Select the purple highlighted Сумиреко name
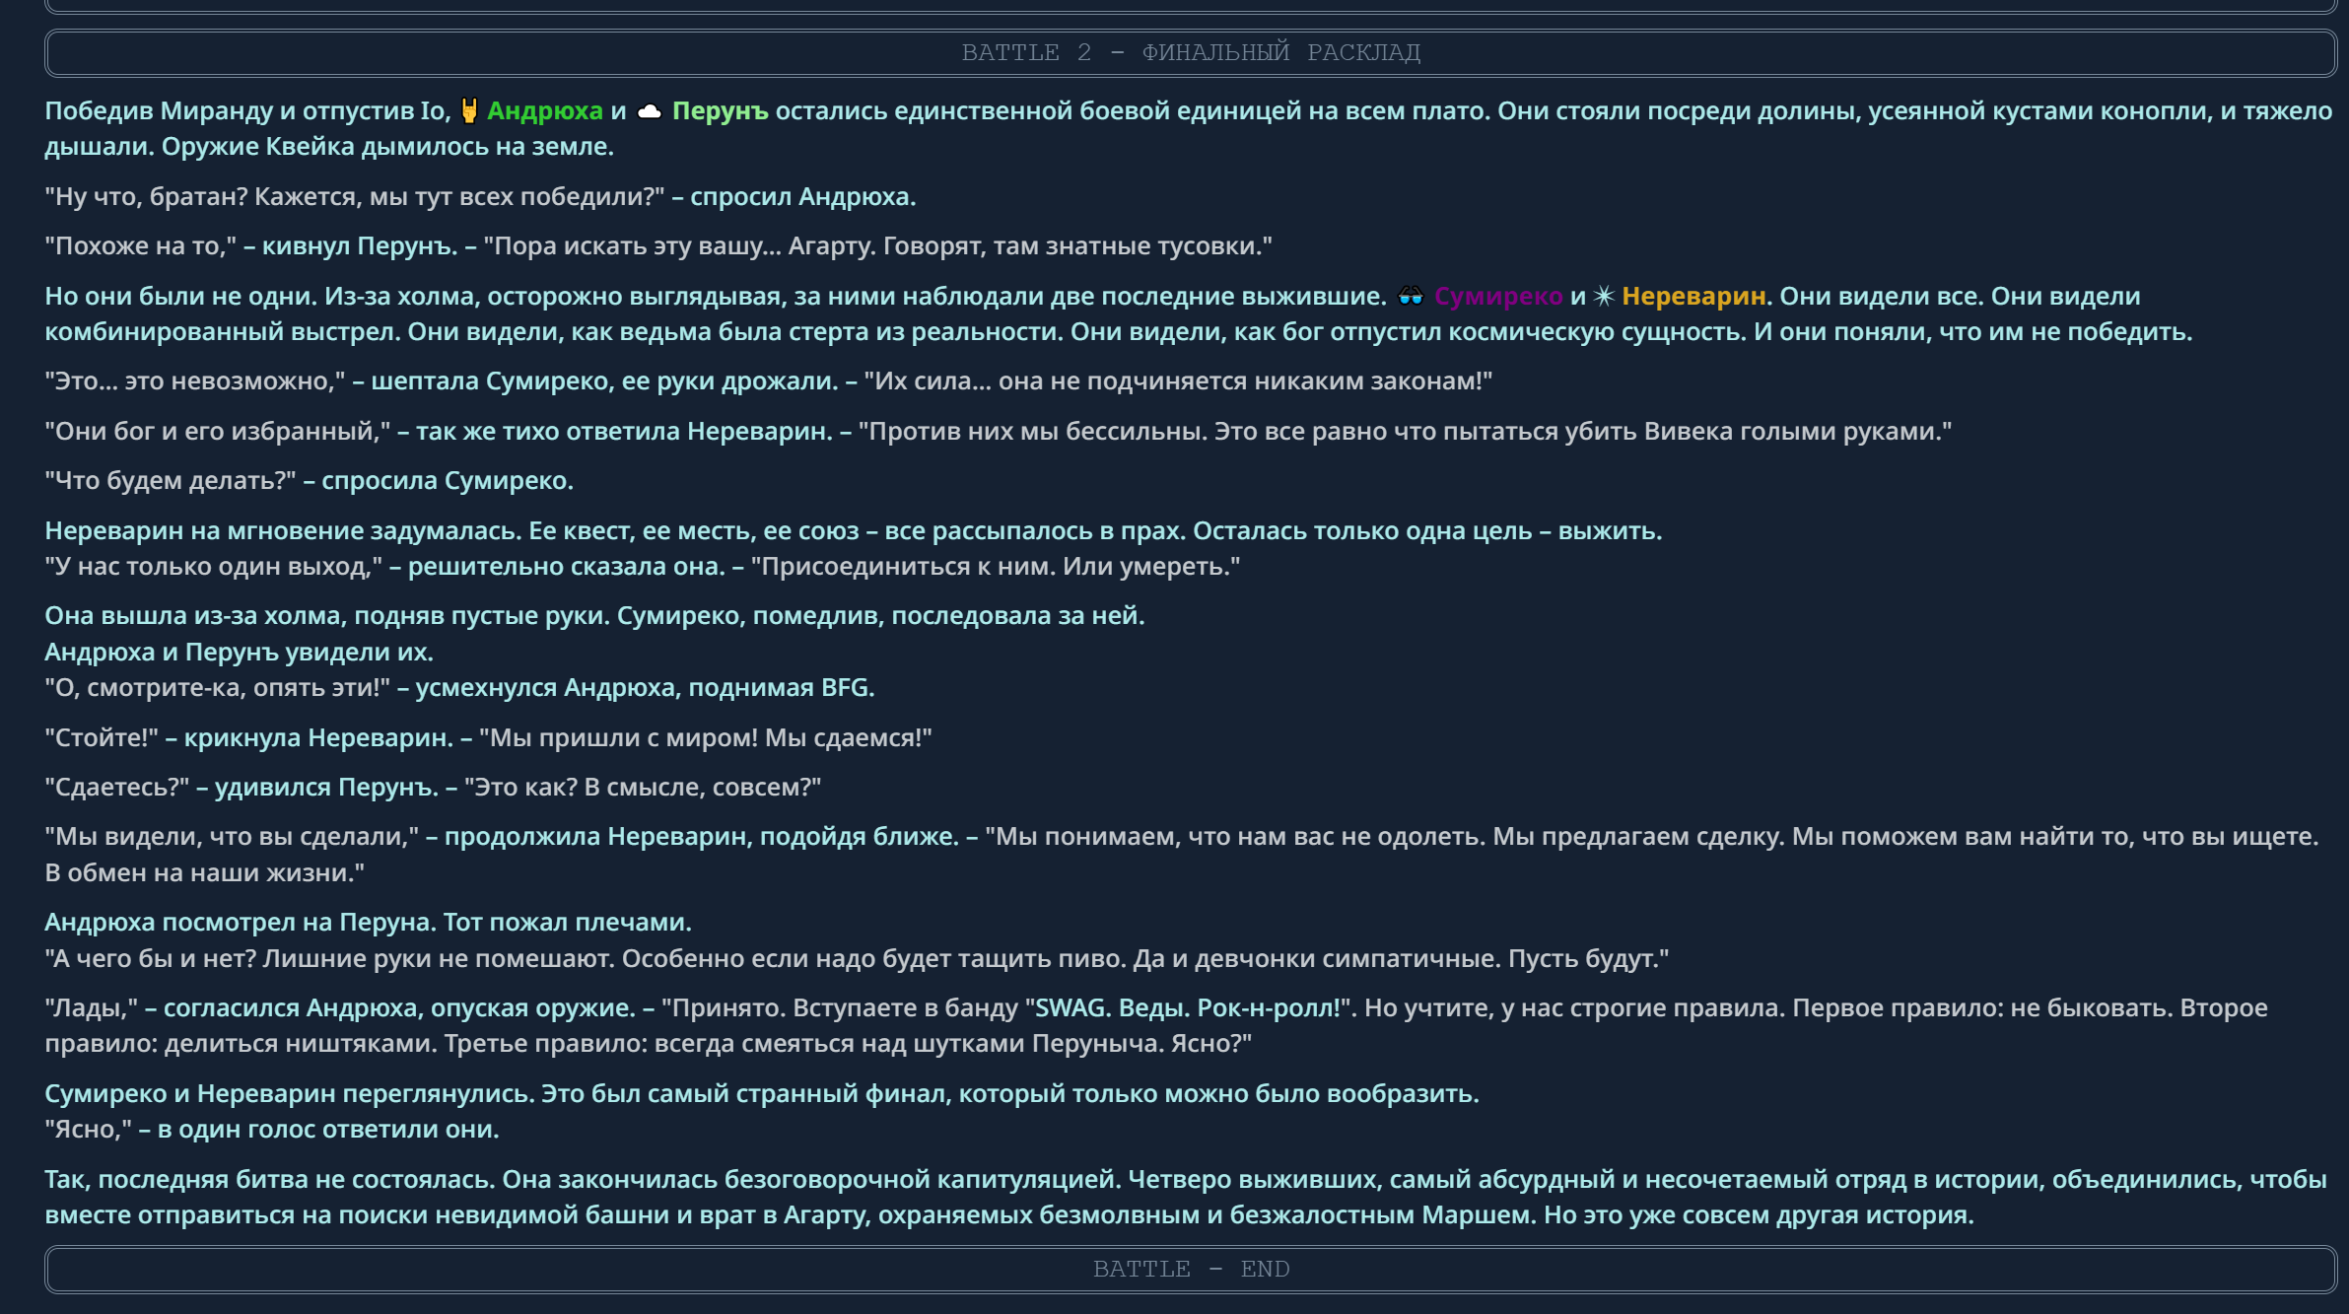This screenshot has width=2349, height=1314. tap(1497, 296)
